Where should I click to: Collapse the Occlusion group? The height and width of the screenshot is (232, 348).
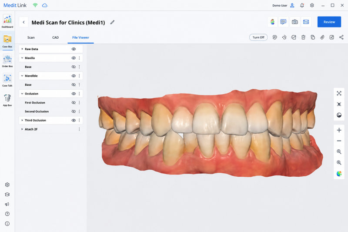[22, 94]
